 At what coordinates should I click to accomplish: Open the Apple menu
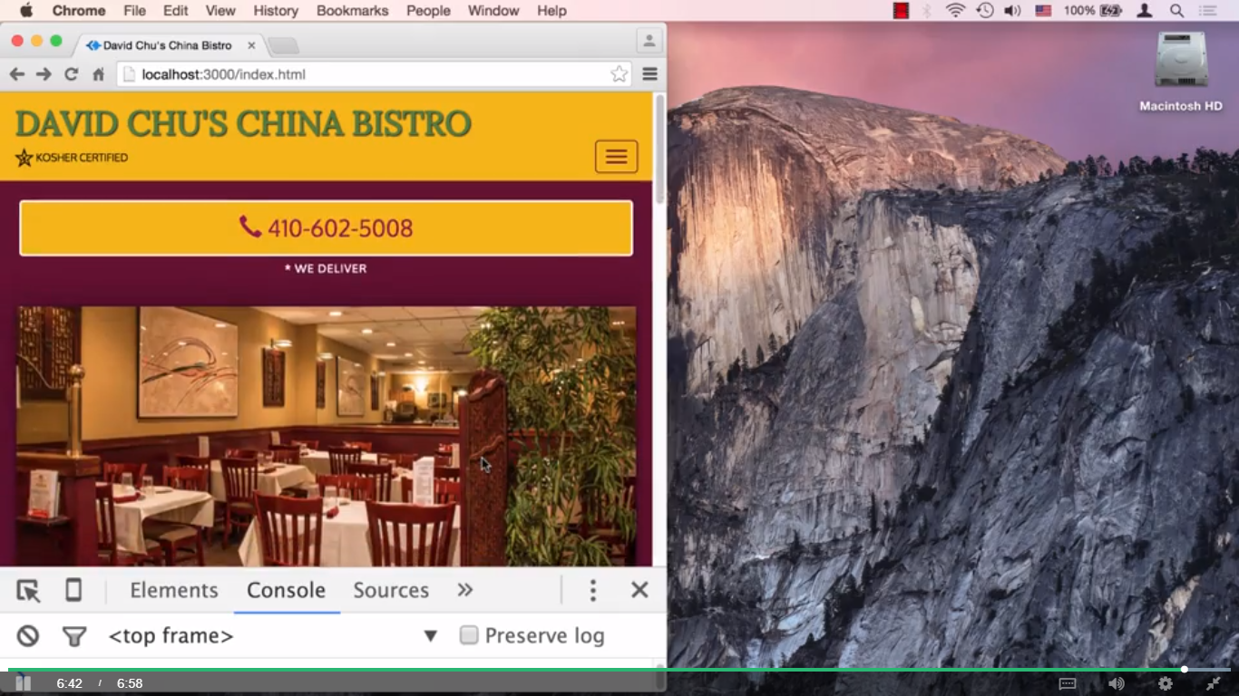(25, 11)
